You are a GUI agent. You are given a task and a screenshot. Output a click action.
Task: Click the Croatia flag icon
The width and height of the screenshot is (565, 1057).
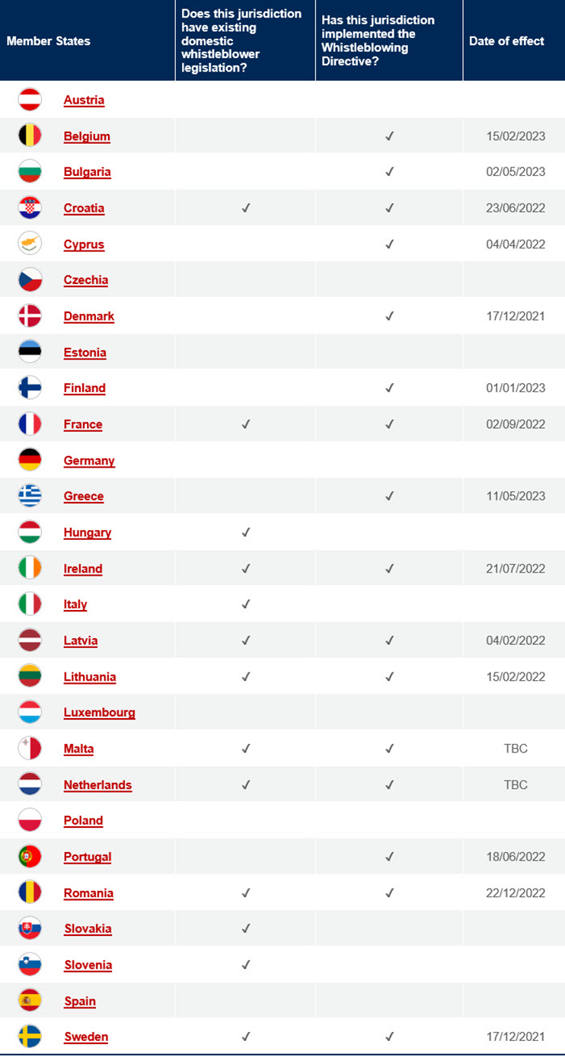(x=30, y=208)
